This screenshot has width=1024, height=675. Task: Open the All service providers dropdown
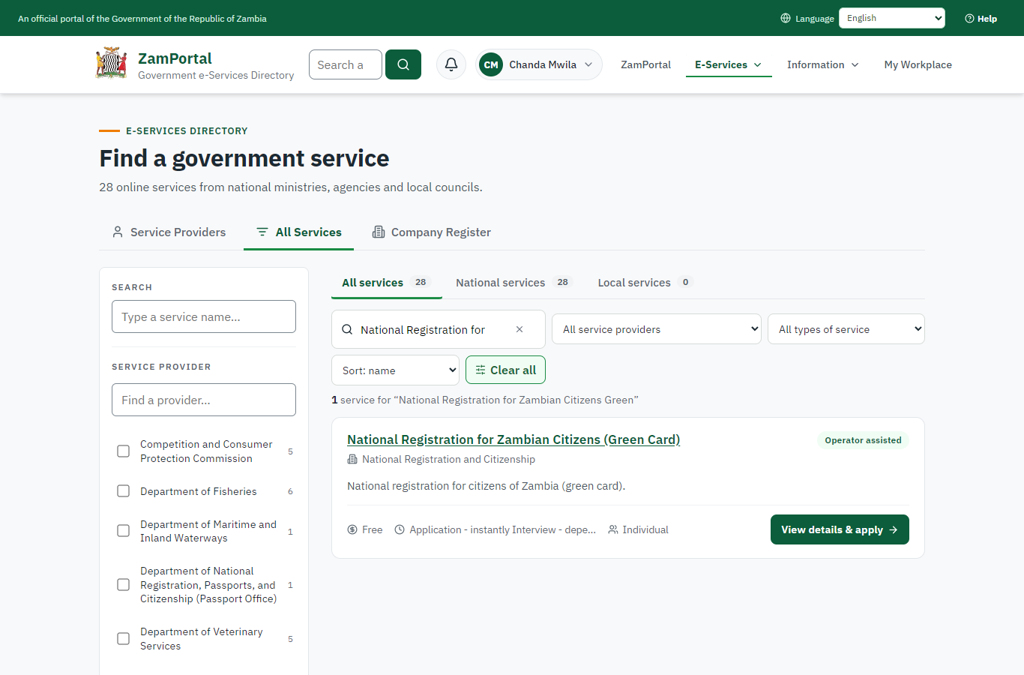click(657, 329)
